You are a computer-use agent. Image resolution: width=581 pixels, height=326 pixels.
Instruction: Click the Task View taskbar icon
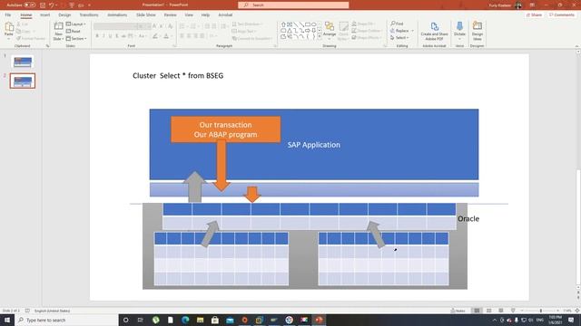tap(141, 320)
